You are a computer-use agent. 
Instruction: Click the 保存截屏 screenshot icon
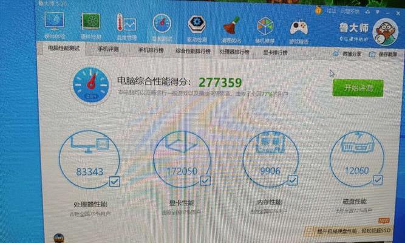pyautogui.click(x=372, y=54)
